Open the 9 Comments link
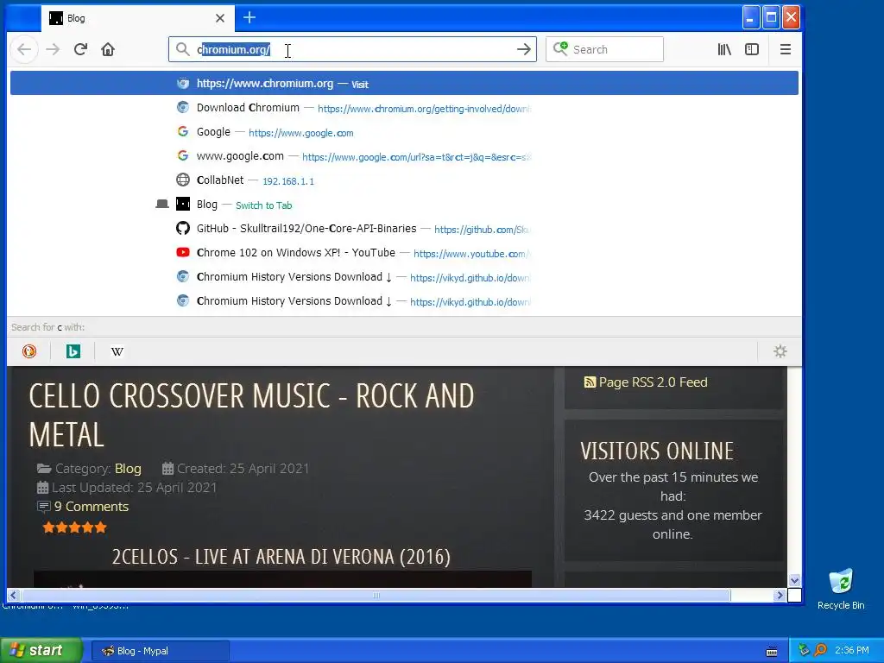The image size is (884, 663). coord(92,506)
